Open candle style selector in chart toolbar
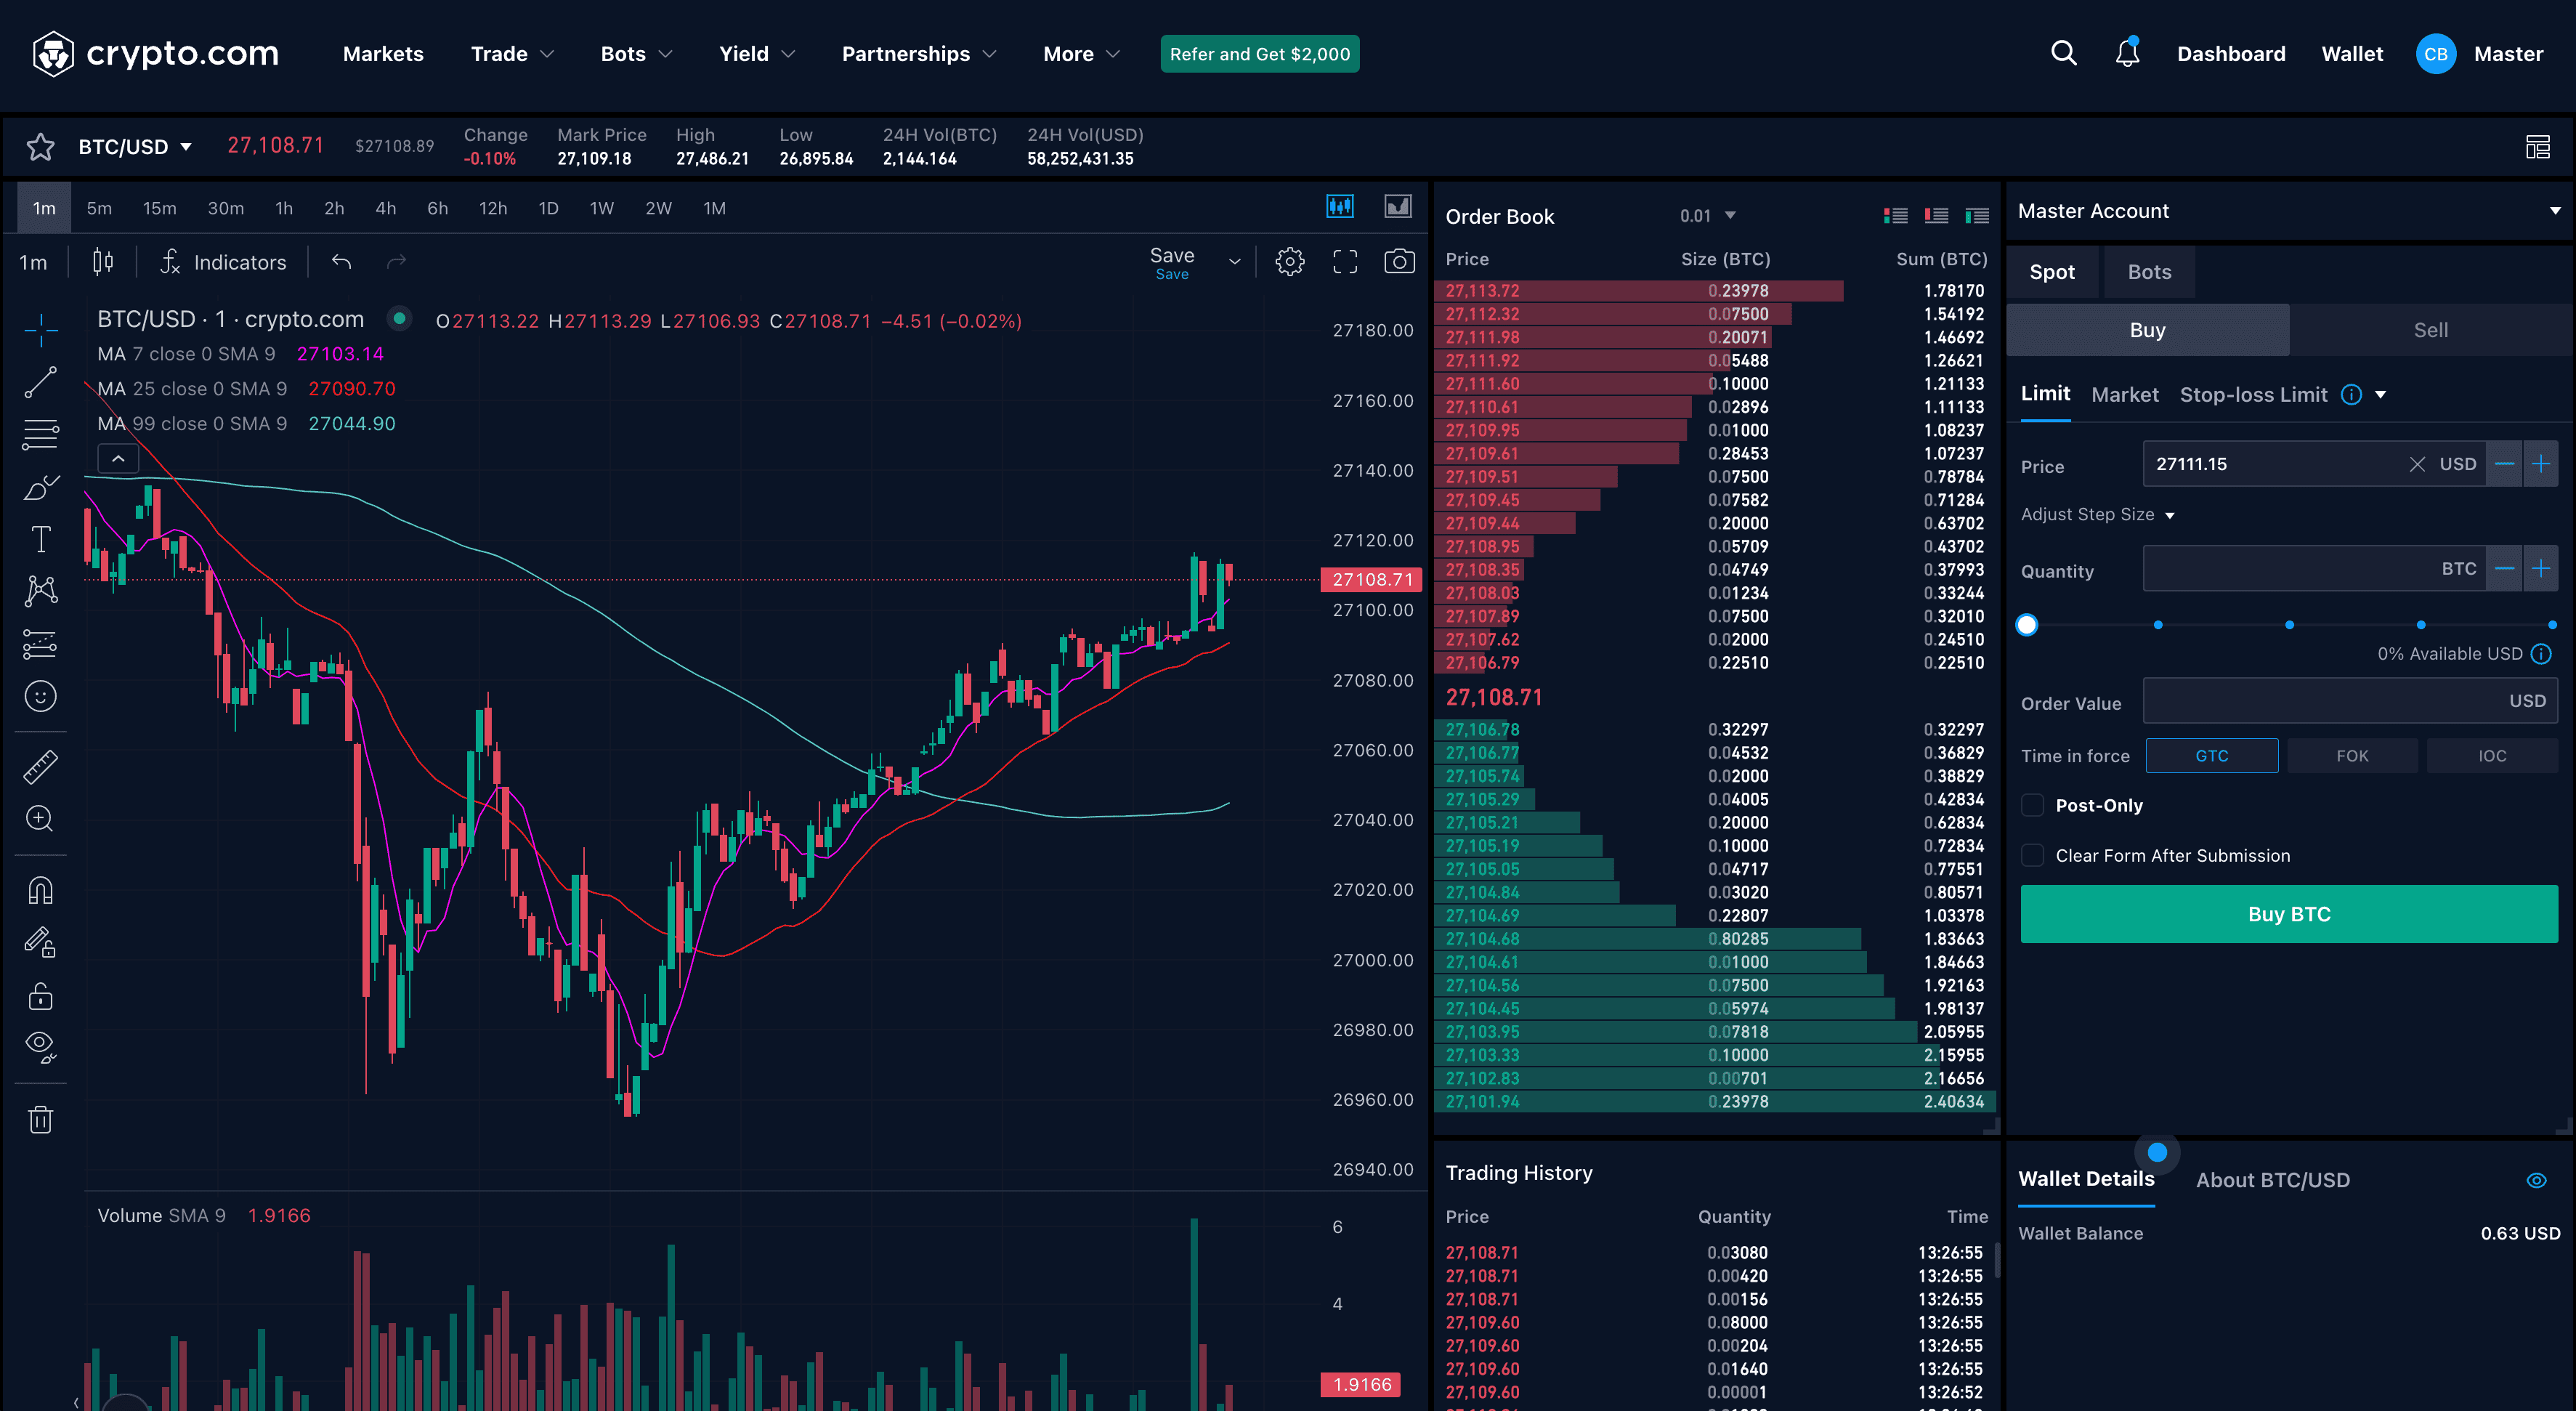 (x=103, y=262)
